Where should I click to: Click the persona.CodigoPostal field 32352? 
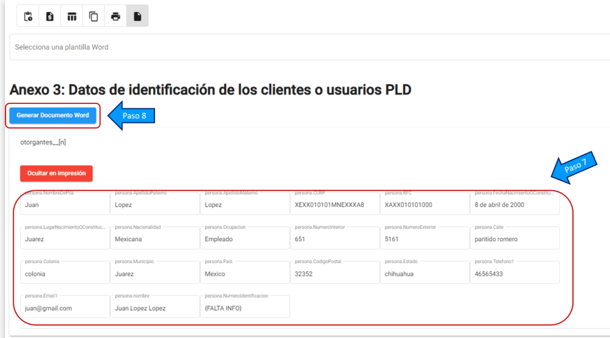[x=335, y=272]
